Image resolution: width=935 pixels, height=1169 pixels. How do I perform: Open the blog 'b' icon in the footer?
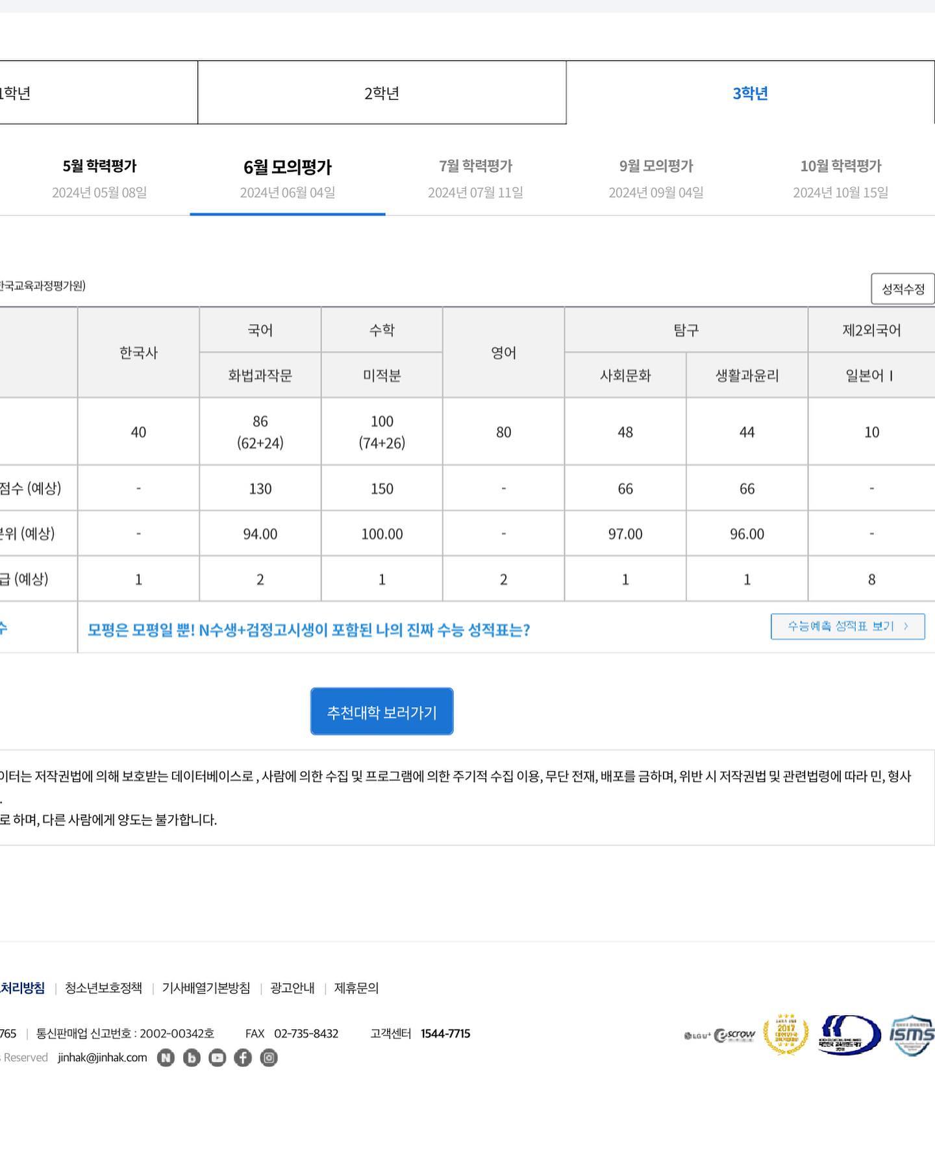(192, 1058)
